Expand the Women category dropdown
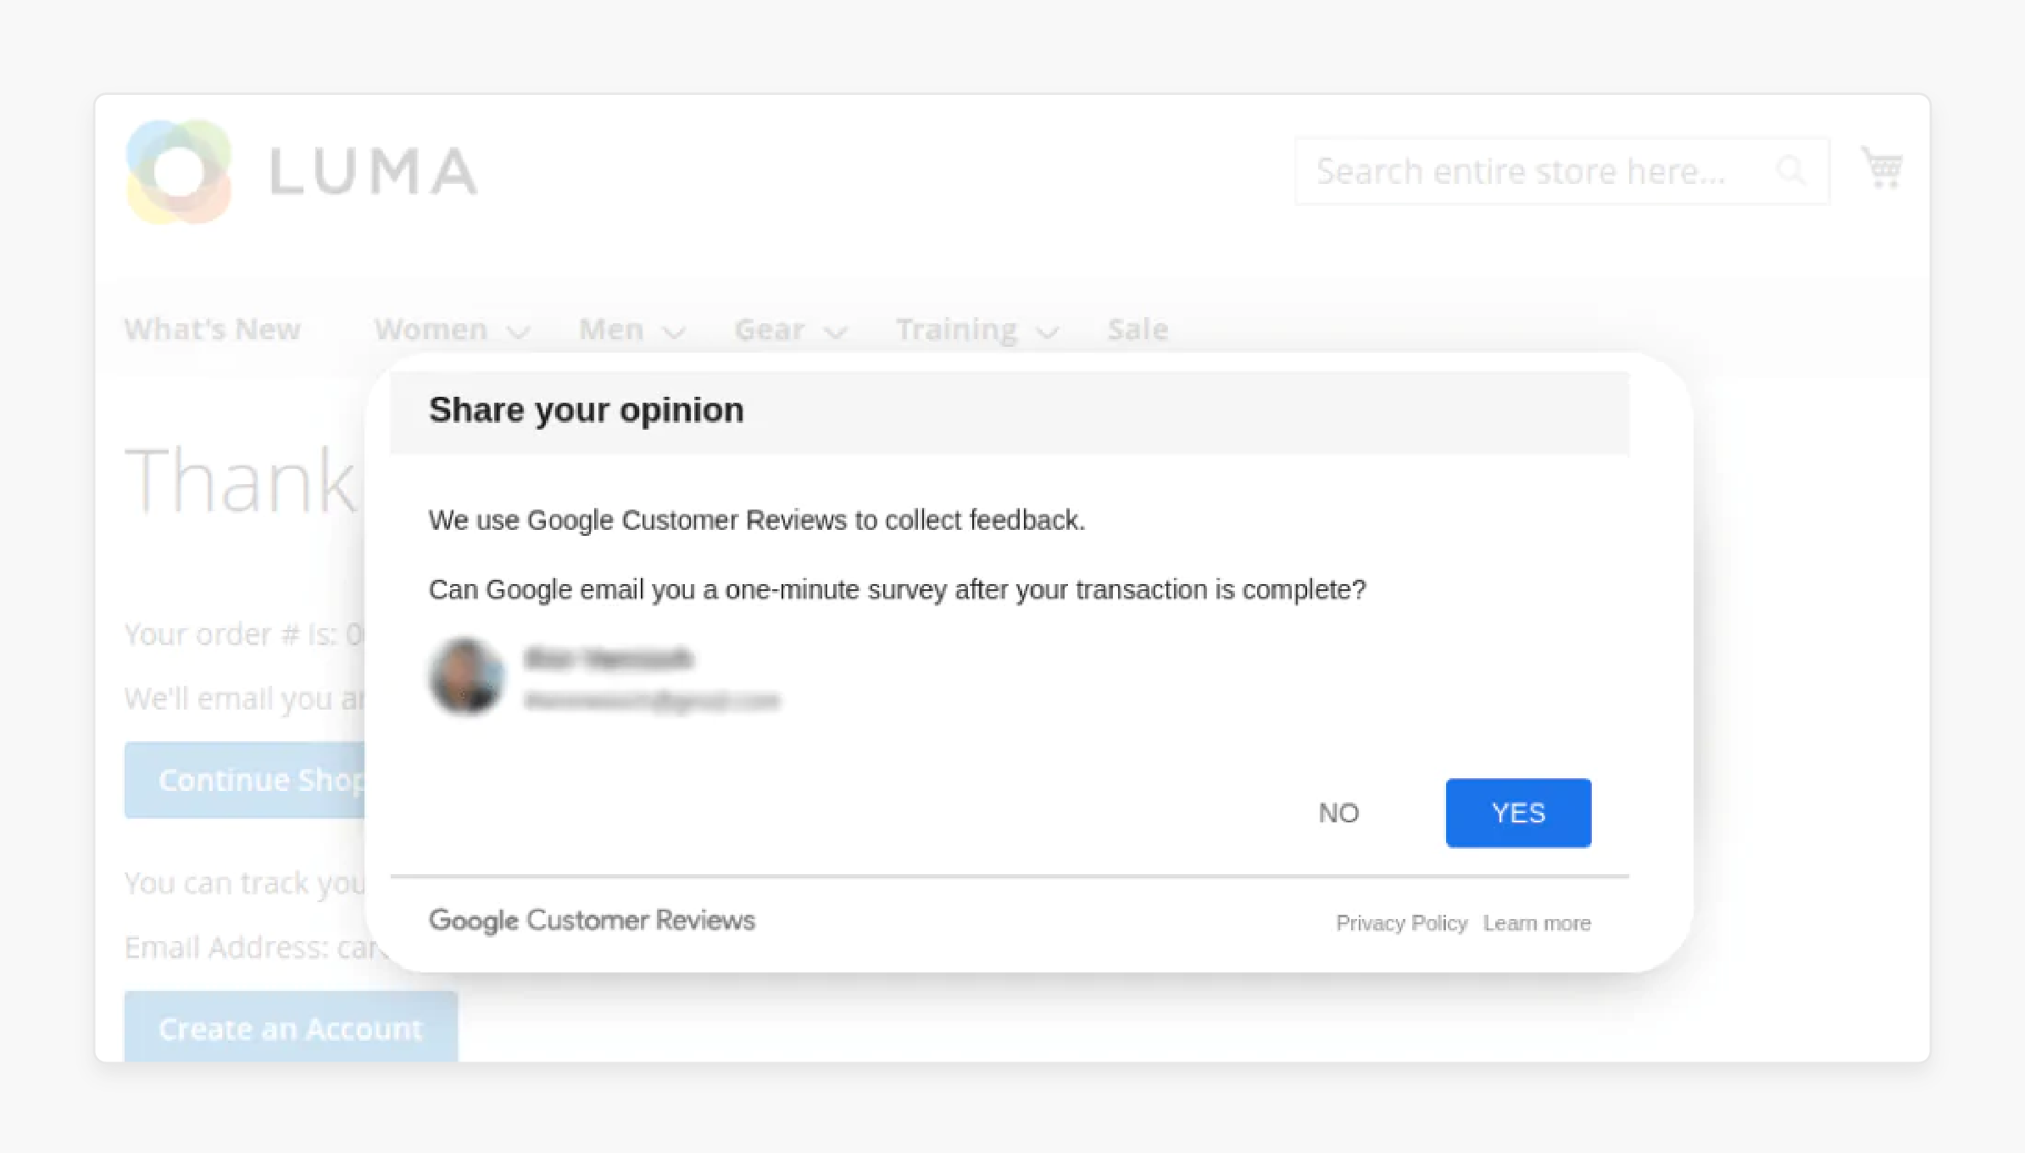 [x=452, y=329]
